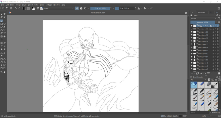Viewport: 221px width, 118px height.
Task: Open the Window menu
Action: (x=57, y=5)
